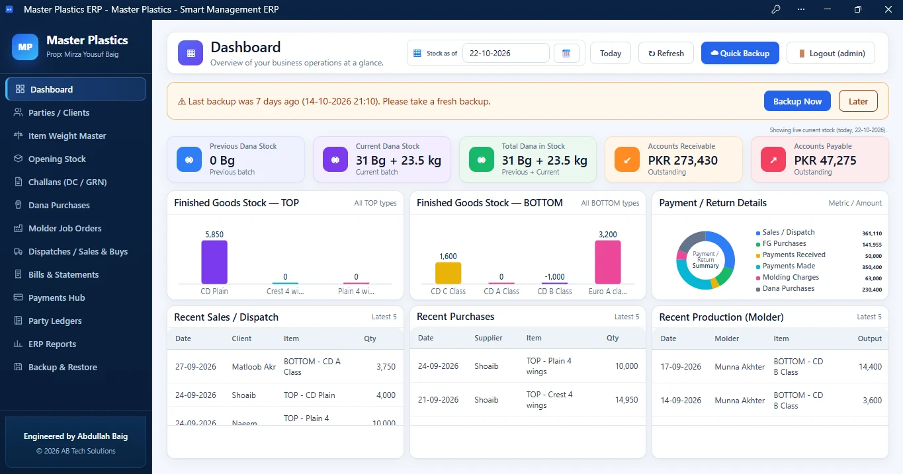The width and height of the screenshot is (903, 474).
Task: Click Backup Now in warning banner
Action: (x=797, y=101)
